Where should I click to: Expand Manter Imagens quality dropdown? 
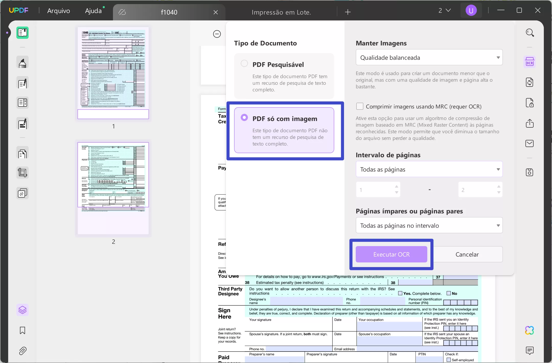pos(429,57)
